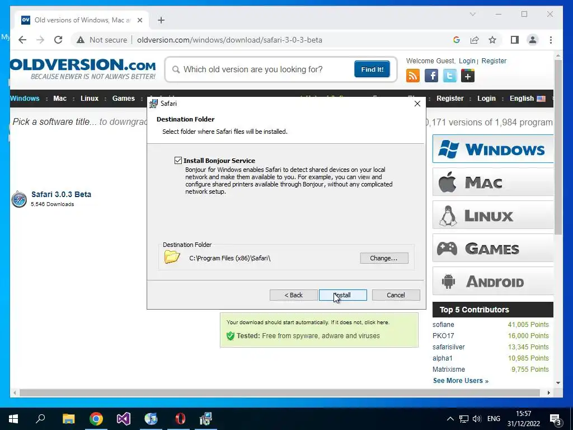Open the volume tray icon
The width and height of the screenshot is (573, 430).
pyautogui.click(x=477, y=419)
